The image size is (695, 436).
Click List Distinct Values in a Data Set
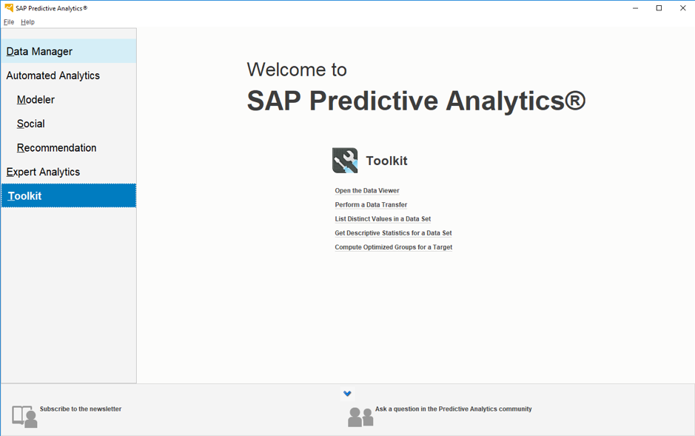coord(382,218)
